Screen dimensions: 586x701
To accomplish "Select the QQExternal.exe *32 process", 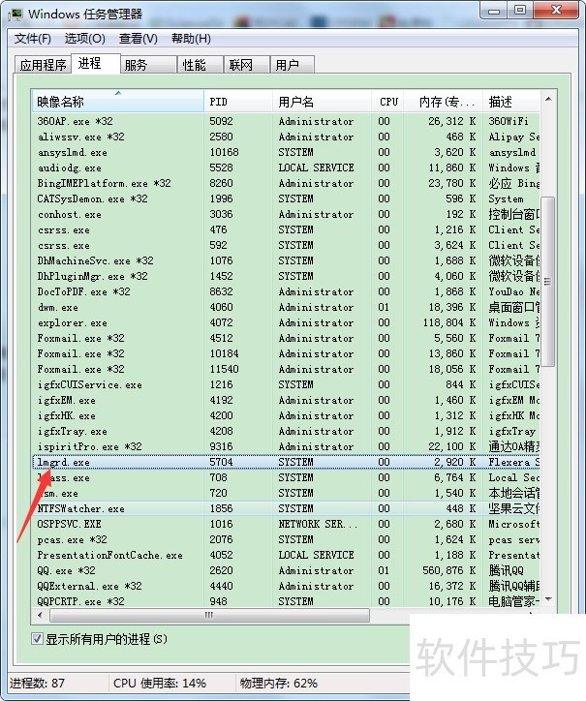I will 286,586.
